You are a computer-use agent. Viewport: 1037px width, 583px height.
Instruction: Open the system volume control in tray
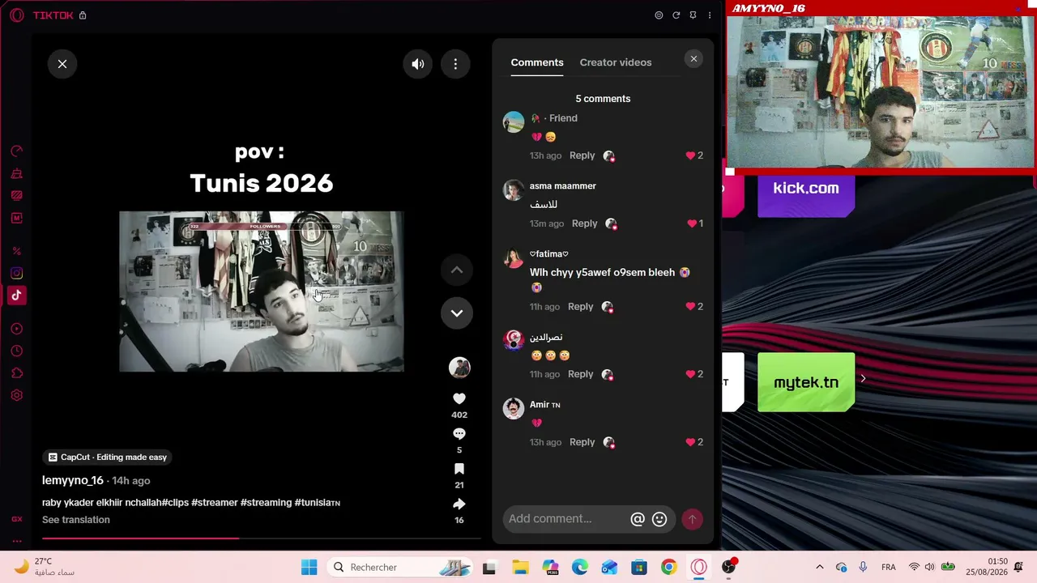tap(929, 567)
